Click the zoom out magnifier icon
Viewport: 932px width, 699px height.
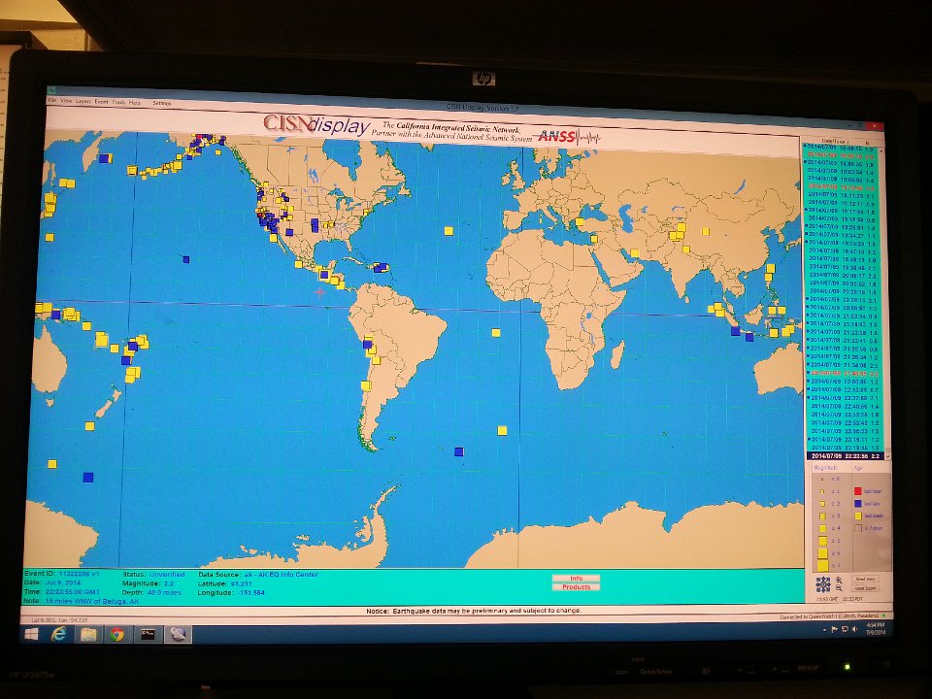pos(838,589)
